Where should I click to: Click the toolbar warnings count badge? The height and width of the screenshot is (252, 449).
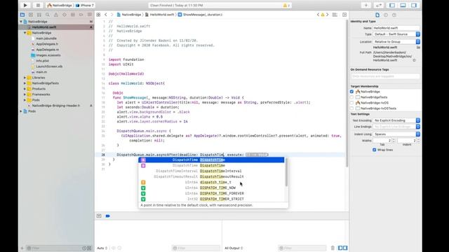[286, 6]
